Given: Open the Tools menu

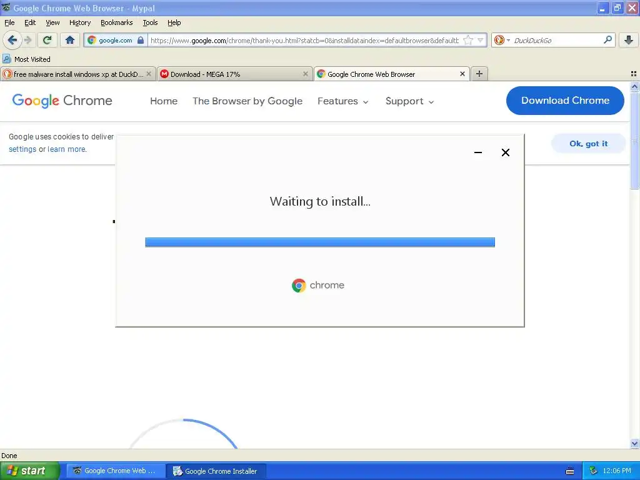Looking at the screenshot, I should [150, 22].
